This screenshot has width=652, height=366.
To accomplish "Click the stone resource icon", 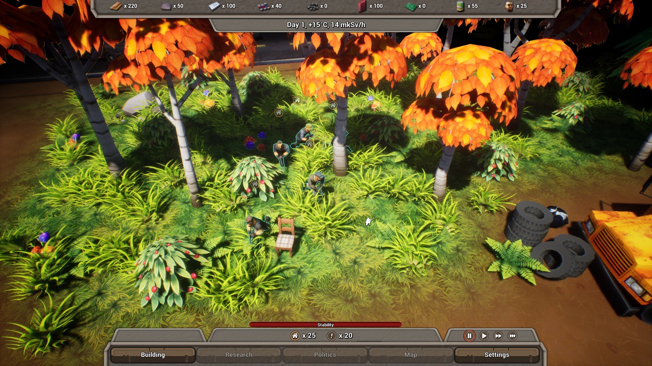I will pyautogui.click(x=165, y=6).
